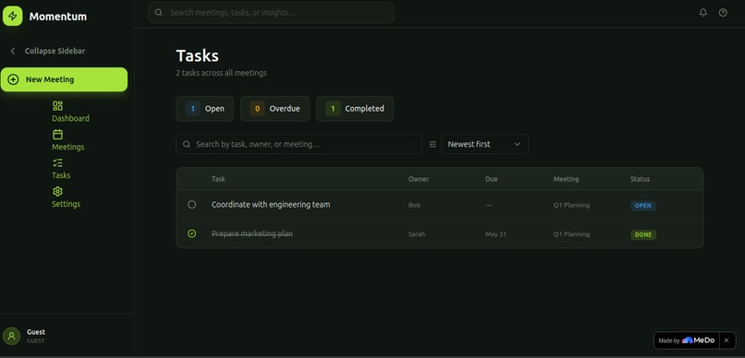
Task: Click the Guest user avatar icon
Action: 11,336
